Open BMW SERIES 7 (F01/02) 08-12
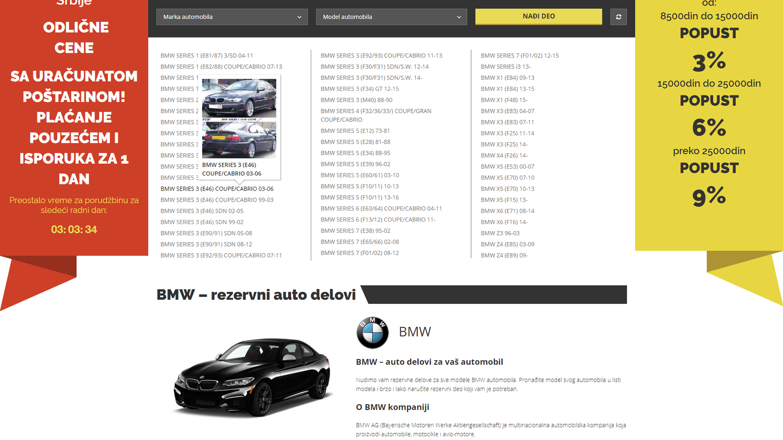 360,253
